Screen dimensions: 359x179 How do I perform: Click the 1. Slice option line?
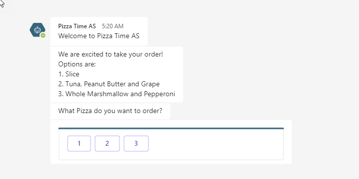[x=69, y=74]
